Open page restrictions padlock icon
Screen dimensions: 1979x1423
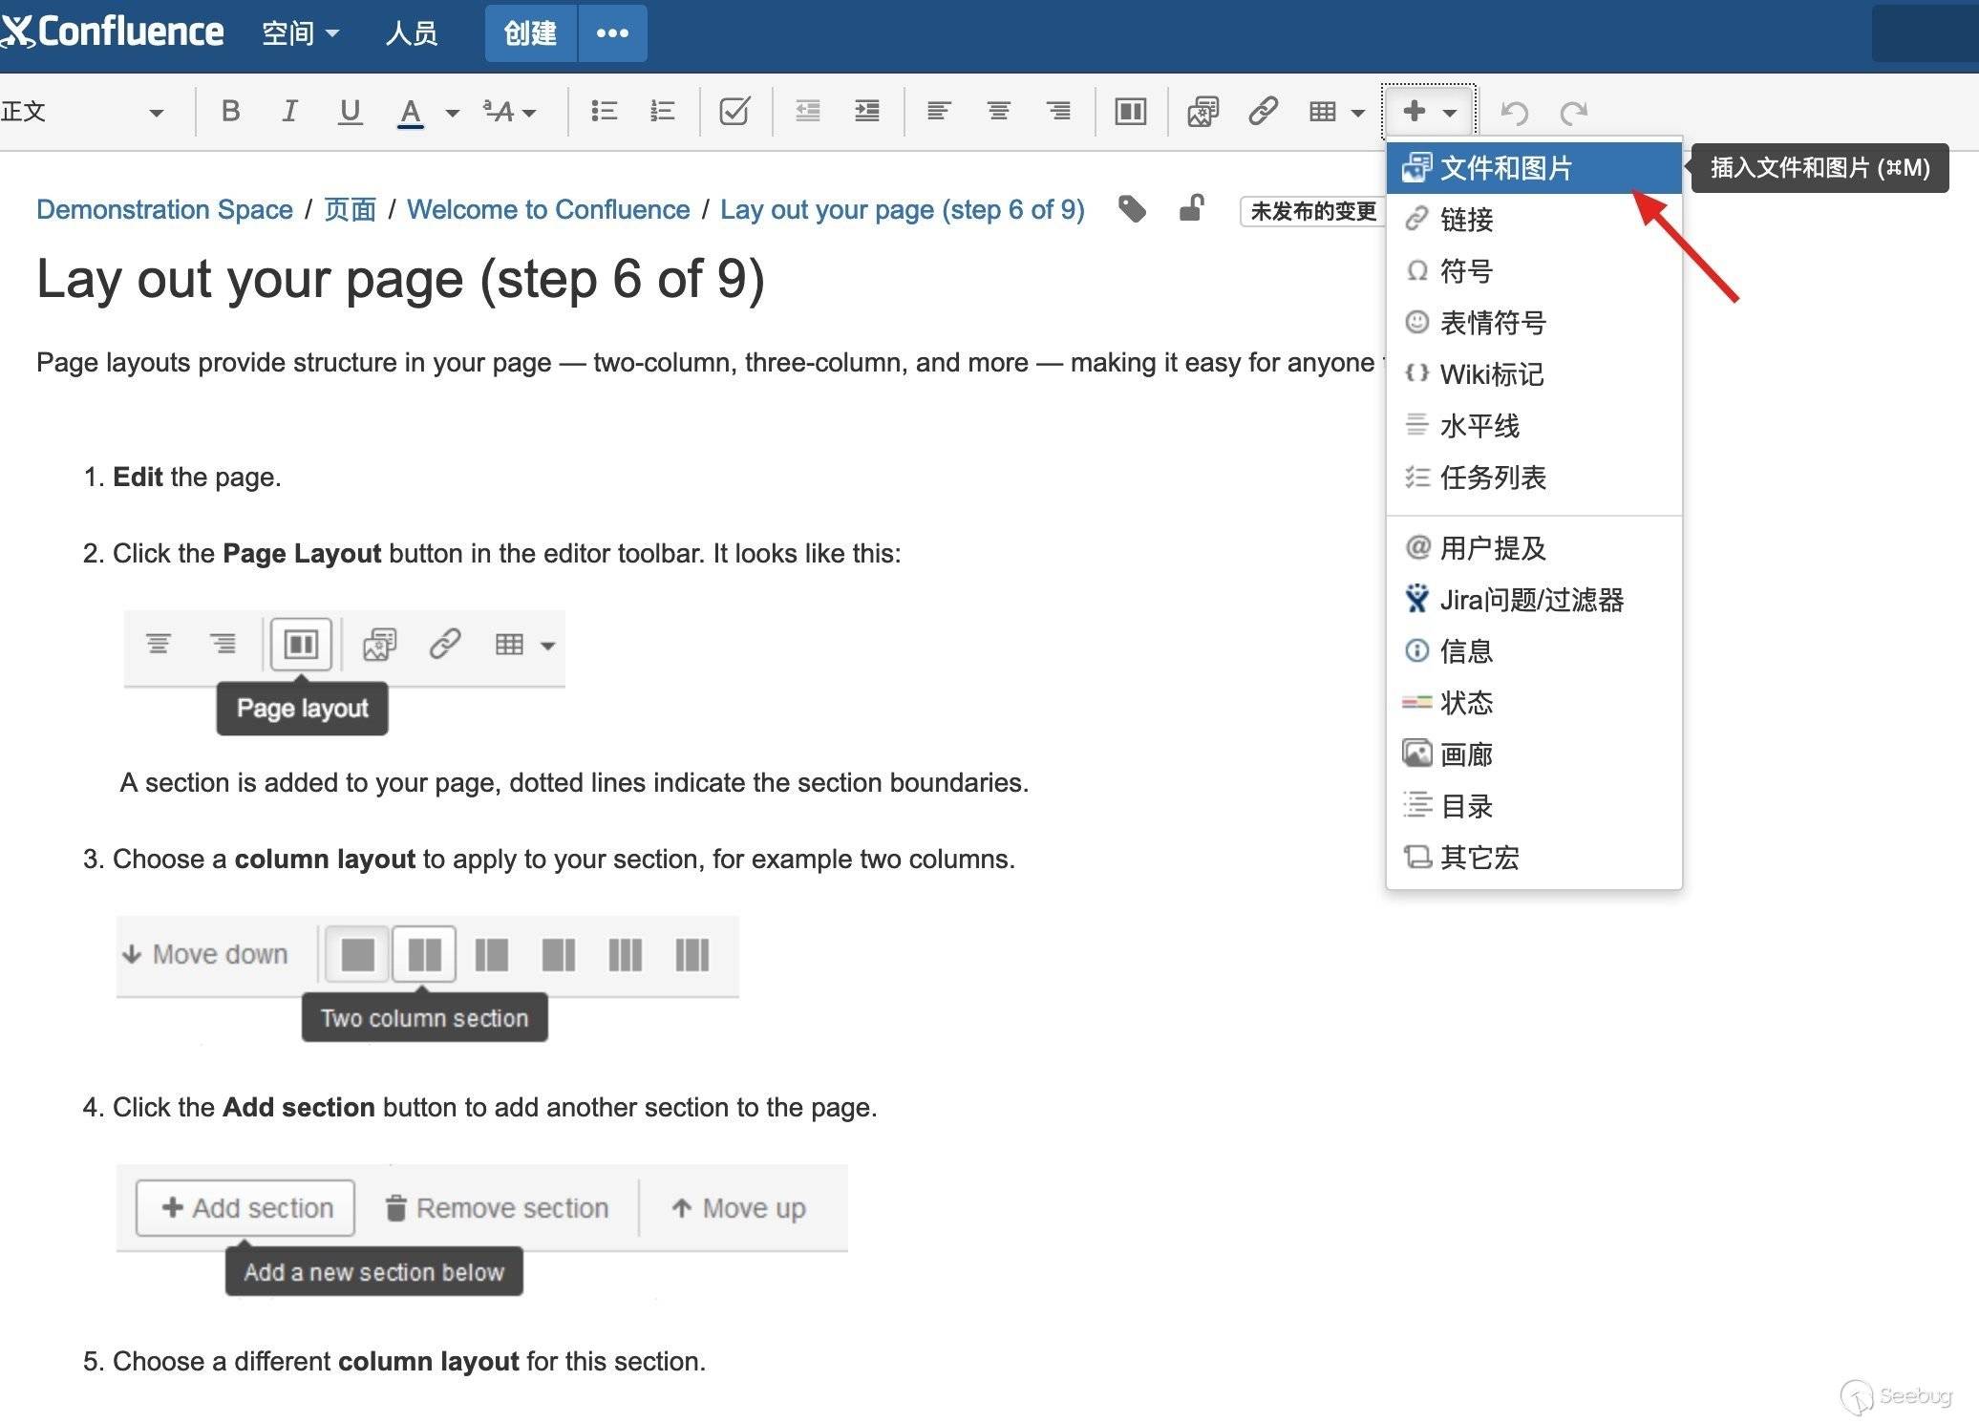pos(1190,208)
